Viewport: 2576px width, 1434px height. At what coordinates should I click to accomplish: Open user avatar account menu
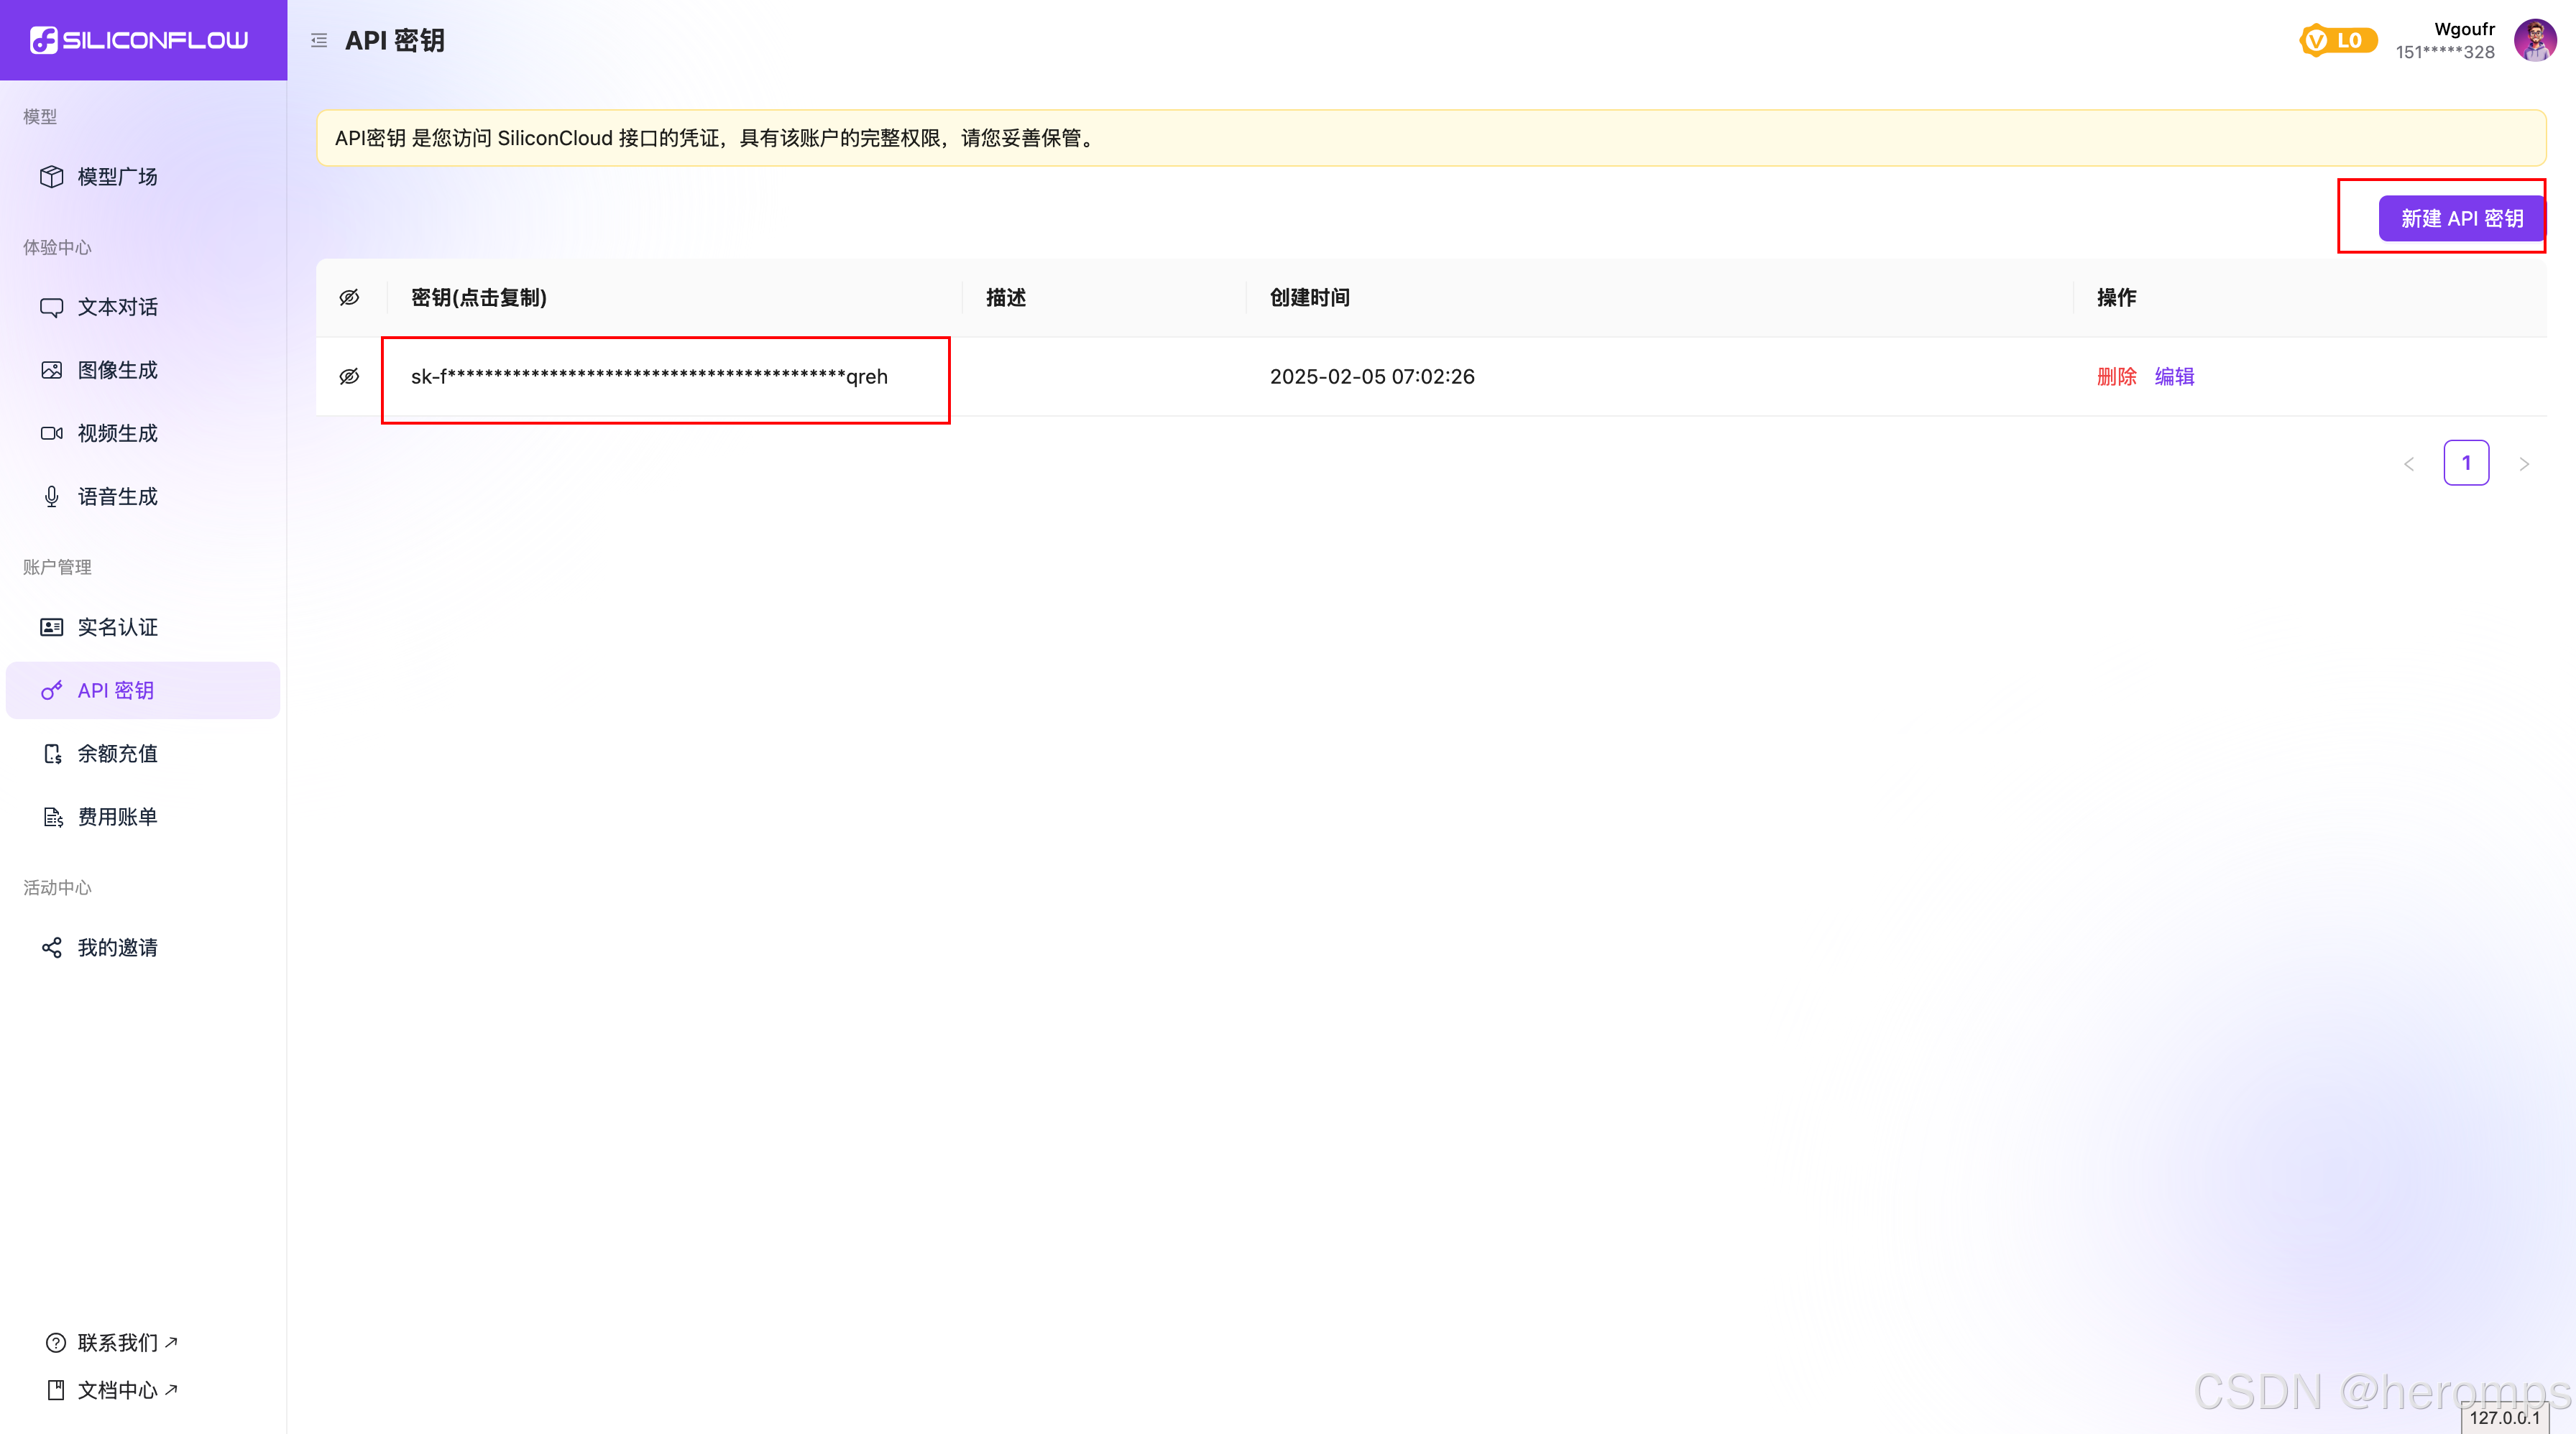click(2534, 40)
